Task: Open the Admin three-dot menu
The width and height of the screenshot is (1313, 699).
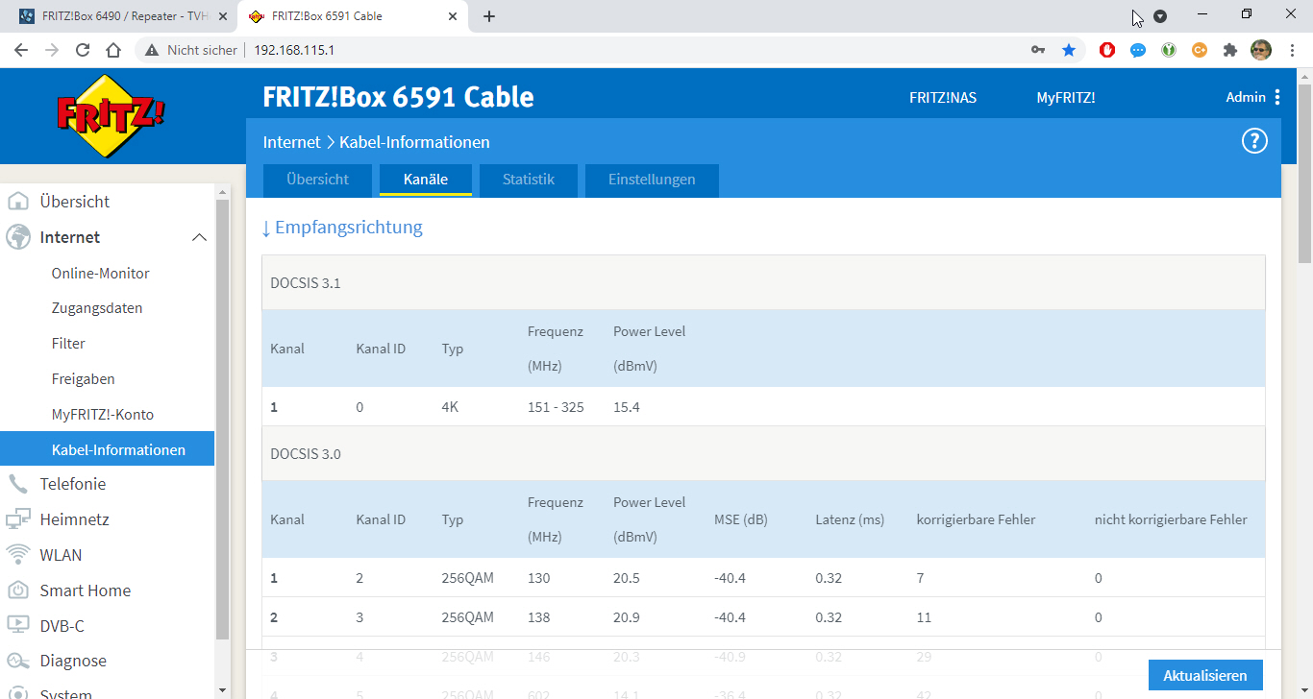Action: coord(1277,97)
